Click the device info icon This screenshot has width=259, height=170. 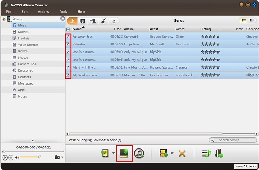(x=219, y=154)
